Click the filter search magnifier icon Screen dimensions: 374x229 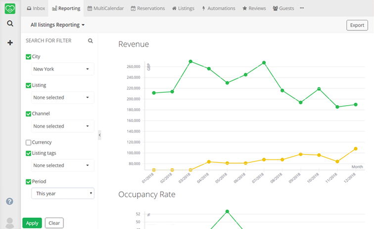tap(91, 41)
